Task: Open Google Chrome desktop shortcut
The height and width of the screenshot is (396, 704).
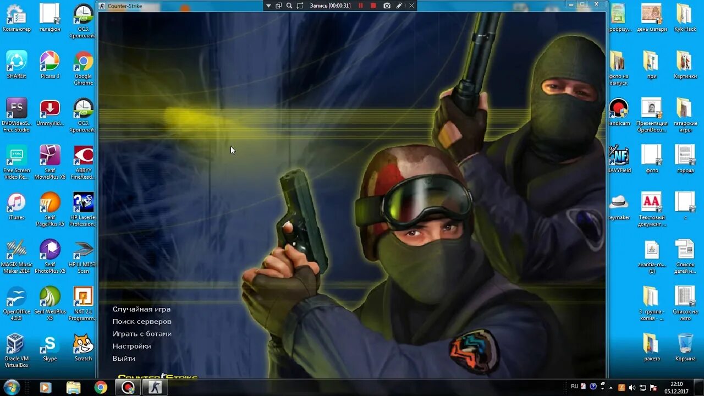Action: [x=84, y=68]
